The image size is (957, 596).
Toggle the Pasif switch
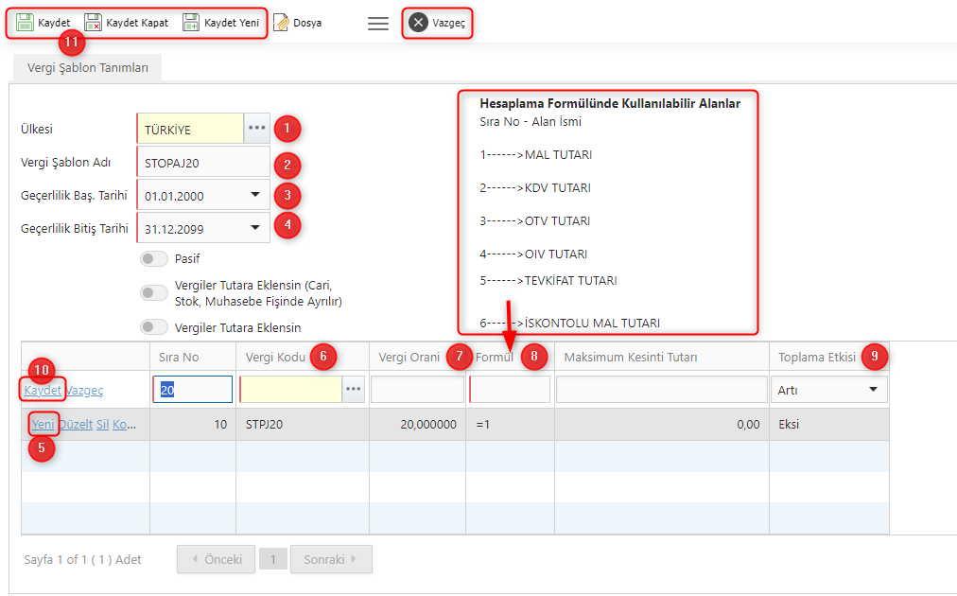point(154,259)
